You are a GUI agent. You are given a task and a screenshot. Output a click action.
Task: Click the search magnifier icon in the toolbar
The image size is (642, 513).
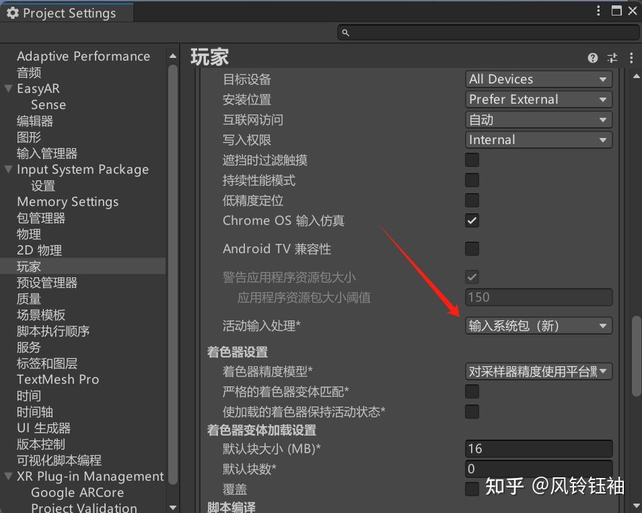[345, 32]
